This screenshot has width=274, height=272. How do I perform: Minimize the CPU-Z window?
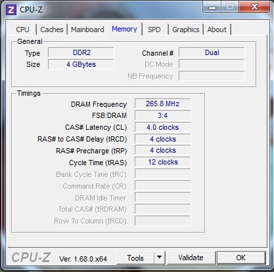pyautogui.click(x=212, y=7)
